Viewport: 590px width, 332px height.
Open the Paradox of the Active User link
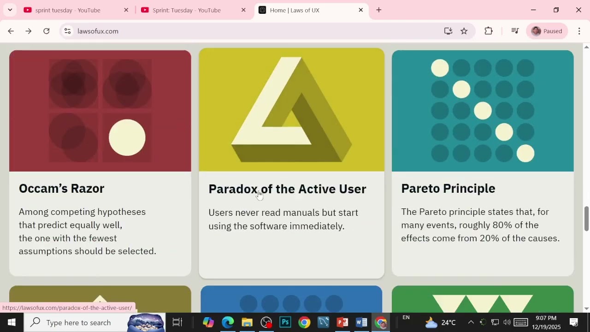click(x=287, y=189)
